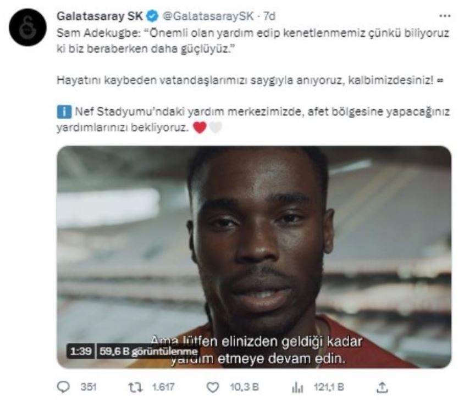464x418 pixels.
Task: Click the 7d timestamp link
Action: pyautogui.click(x=269, y=16)
